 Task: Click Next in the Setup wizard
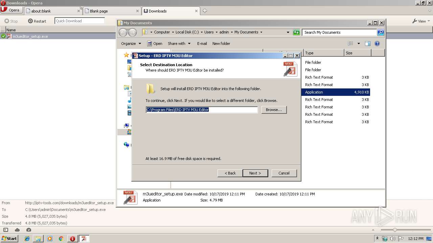pyautogui.click(x=255, y=173)
